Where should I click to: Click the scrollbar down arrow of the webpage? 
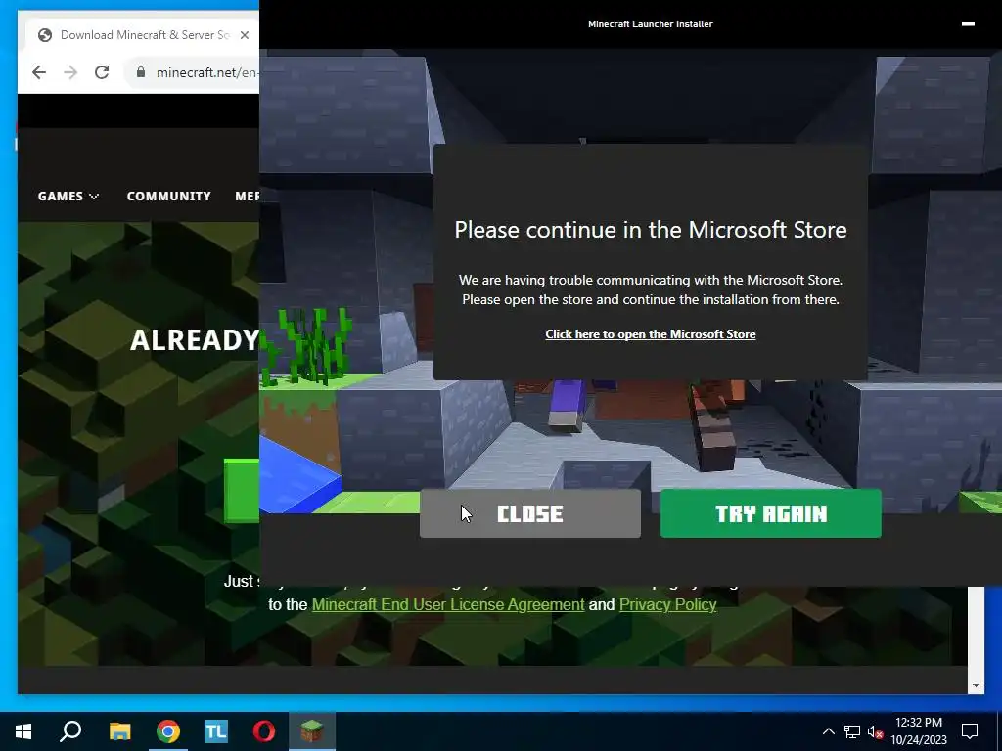pyautogui.click(x=976, y=685)
